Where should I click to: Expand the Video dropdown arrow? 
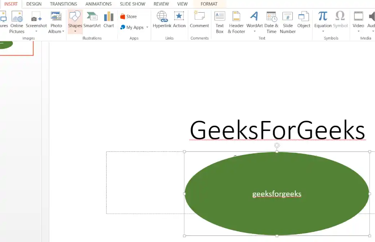pos(358,31)
